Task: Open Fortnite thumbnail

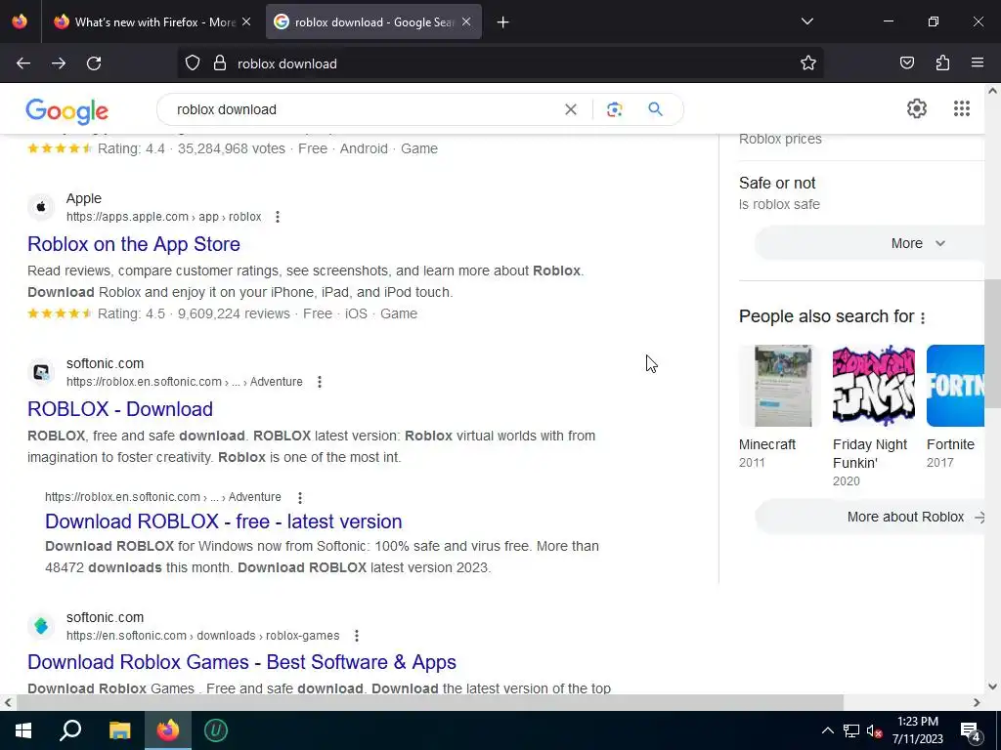Action: [x=956, y=386]
